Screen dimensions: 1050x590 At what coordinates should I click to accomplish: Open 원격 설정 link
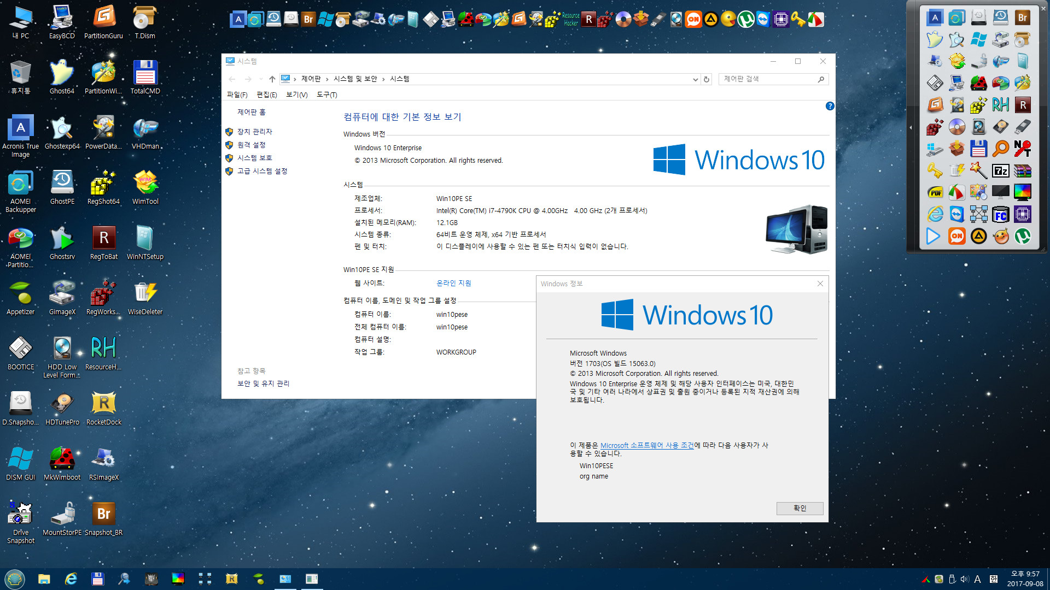(x=251, y=145)
